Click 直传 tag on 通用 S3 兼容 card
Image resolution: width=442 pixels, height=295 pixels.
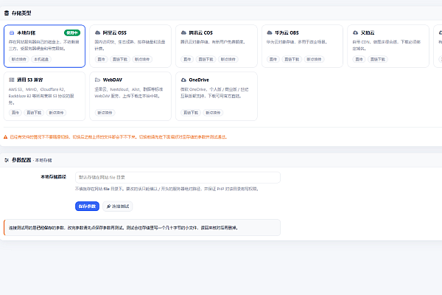(15, 113)
